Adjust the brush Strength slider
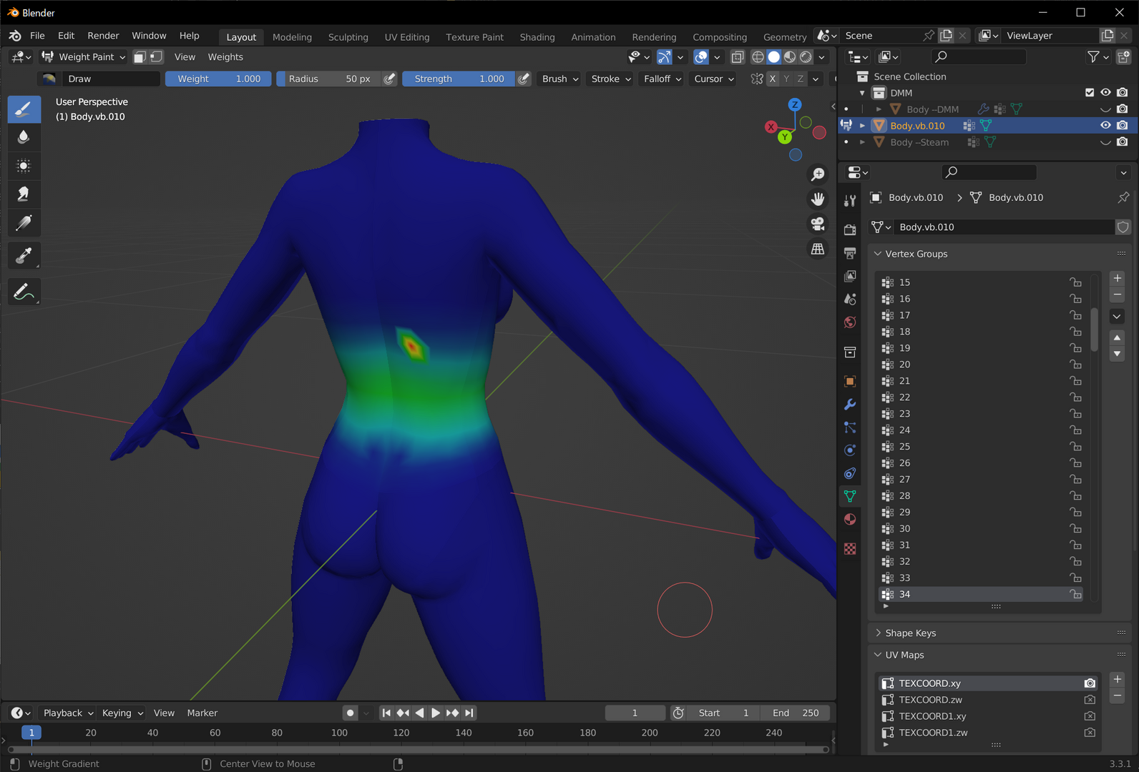1139x772 pixels. point(458,79)
